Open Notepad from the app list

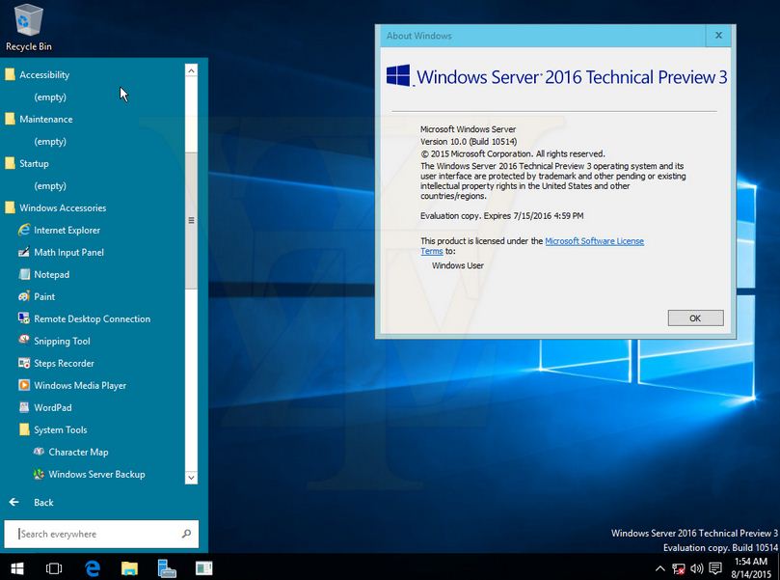[x=43, y=274]
